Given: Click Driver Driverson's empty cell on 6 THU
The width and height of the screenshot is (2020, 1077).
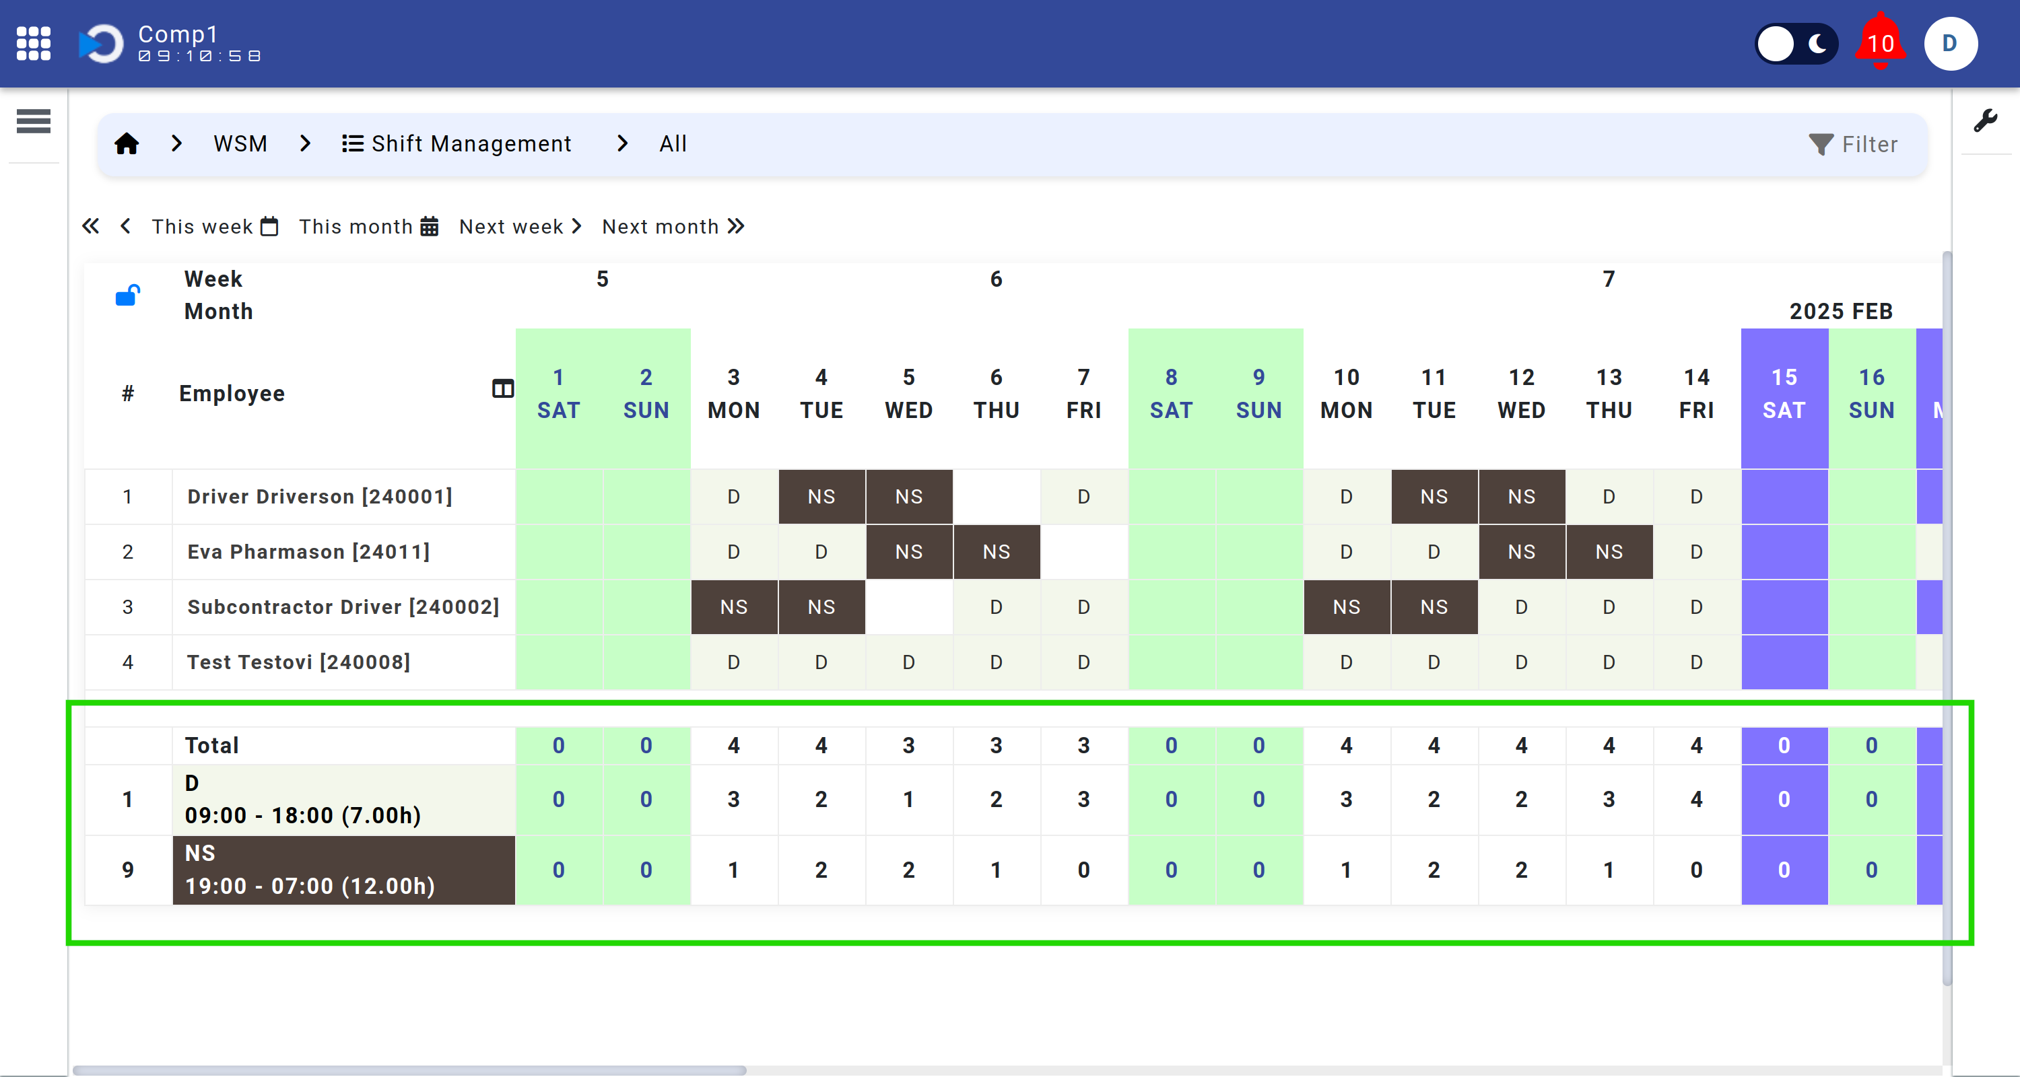Looking at the screenshot, I should [x=996, y=496].
